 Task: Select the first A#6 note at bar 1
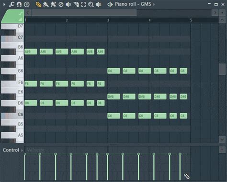click(31, 52)
